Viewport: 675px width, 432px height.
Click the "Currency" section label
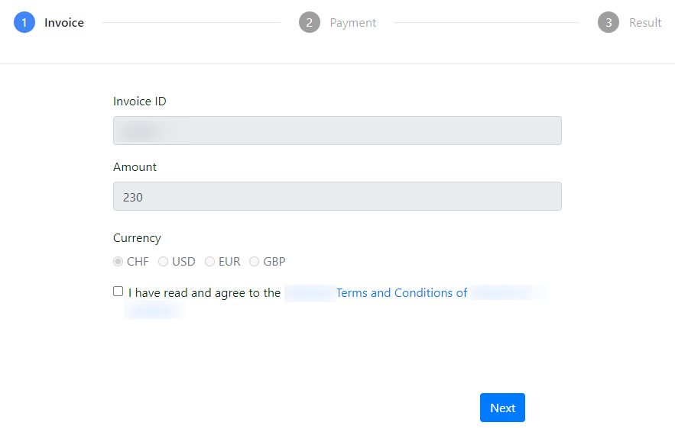pos(138,238)
